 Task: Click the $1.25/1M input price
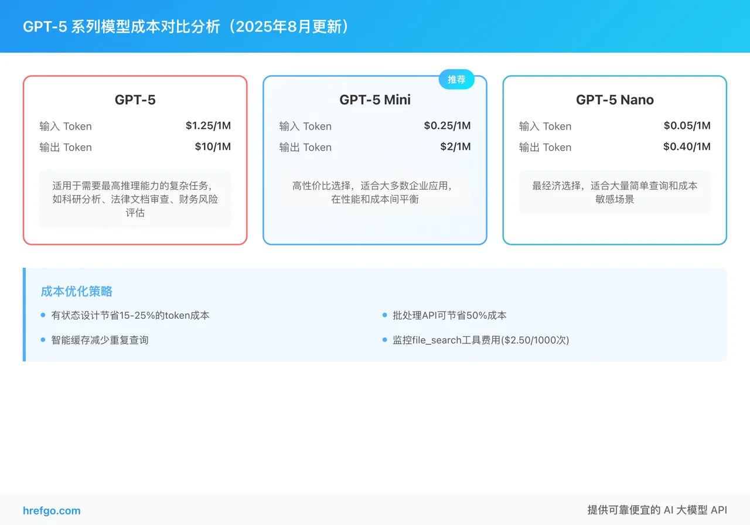click(x=208, y=125)
